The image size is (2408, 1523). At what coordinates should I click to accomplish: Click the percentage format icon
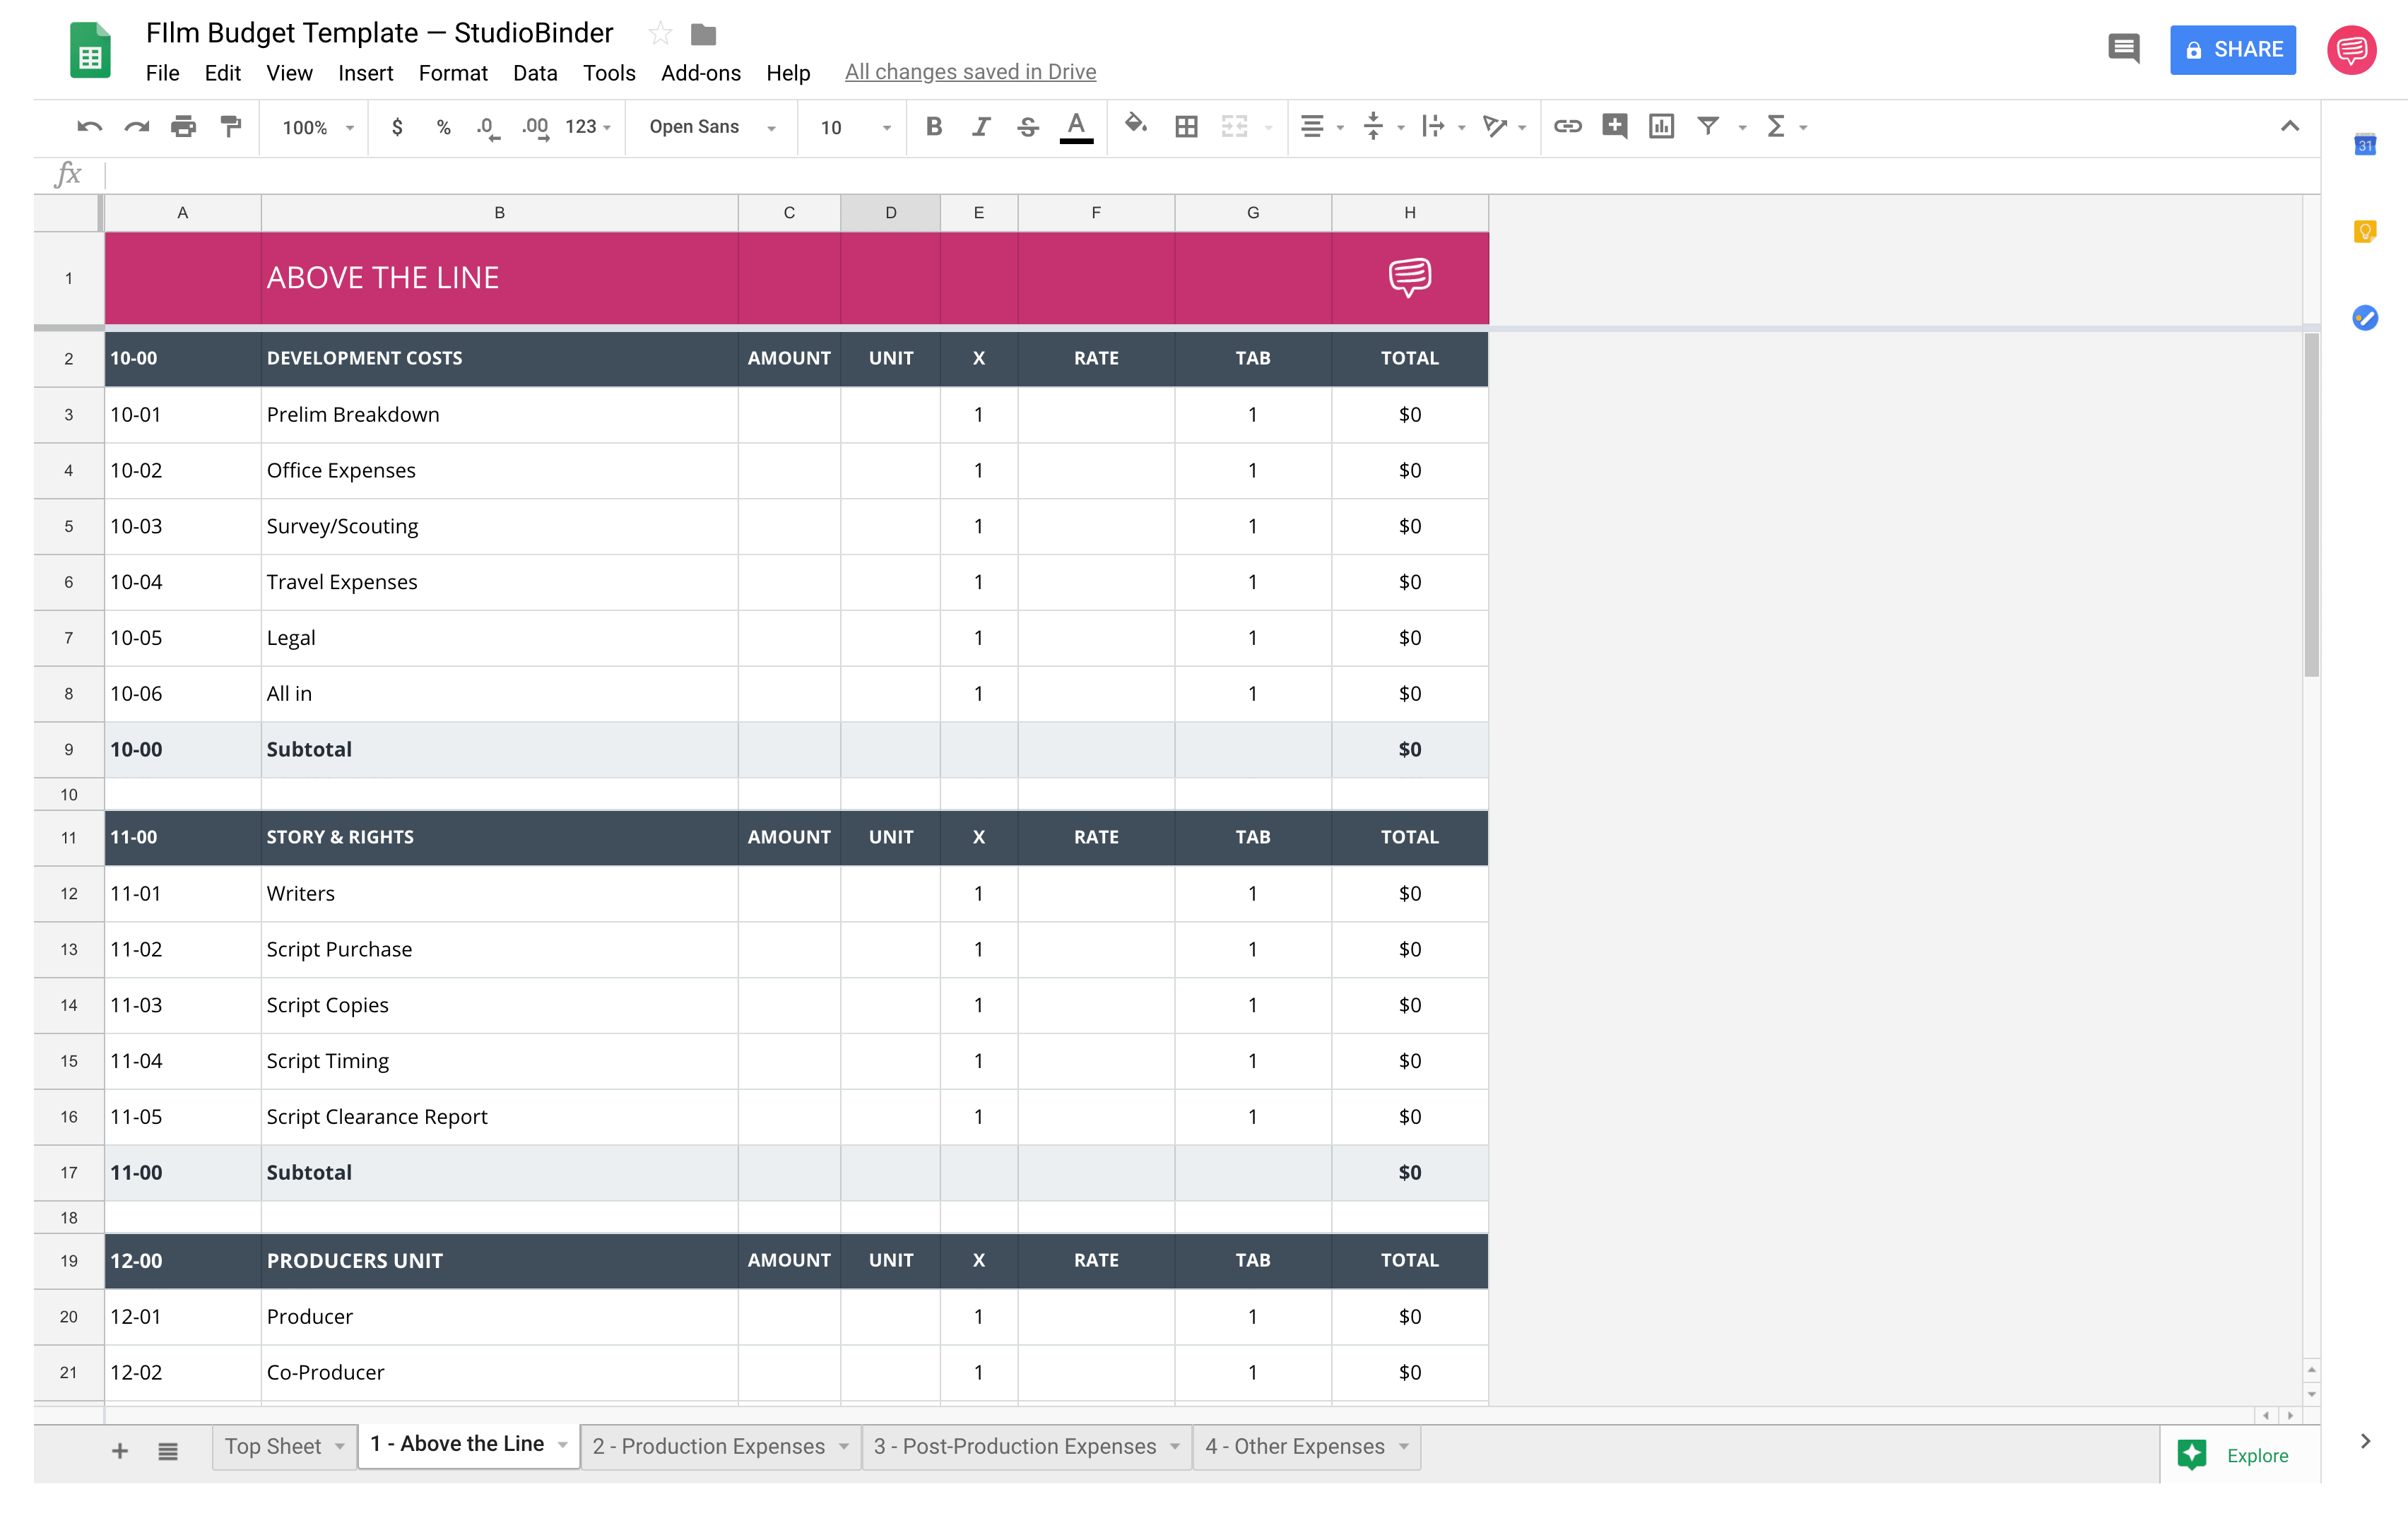pos(440,124)
